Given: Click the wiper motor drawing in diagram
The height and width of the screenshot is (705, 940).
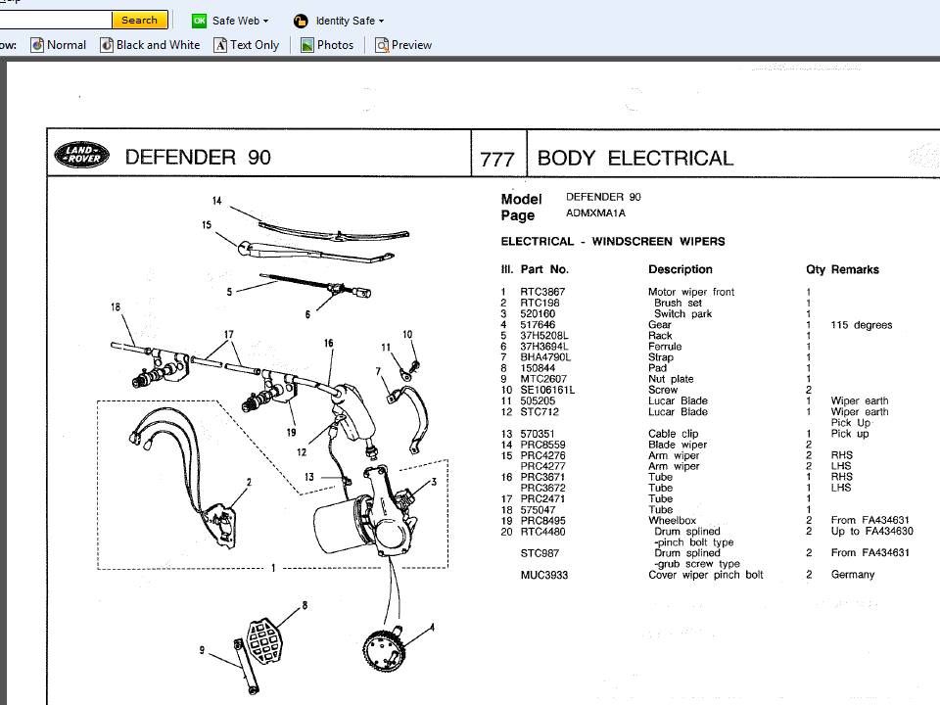Looking at the screenshot, I should (365, 509).
